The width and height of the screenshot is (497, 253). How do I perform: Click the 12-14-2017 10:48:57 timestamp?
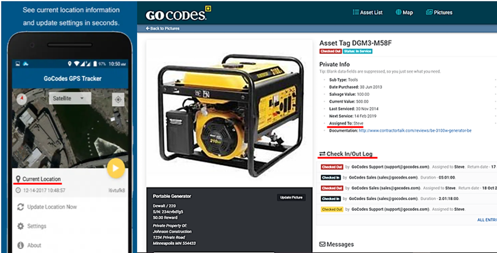click(x=43, y=190)
